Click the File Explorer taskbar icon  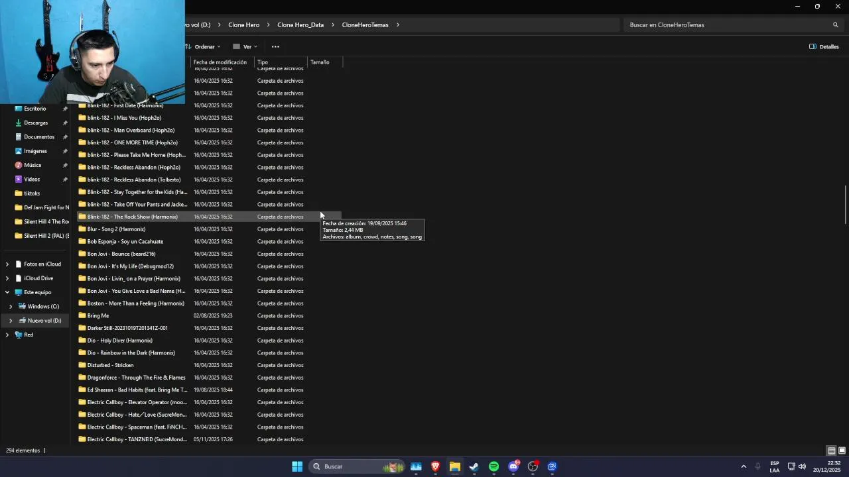(x=455, y=466)
